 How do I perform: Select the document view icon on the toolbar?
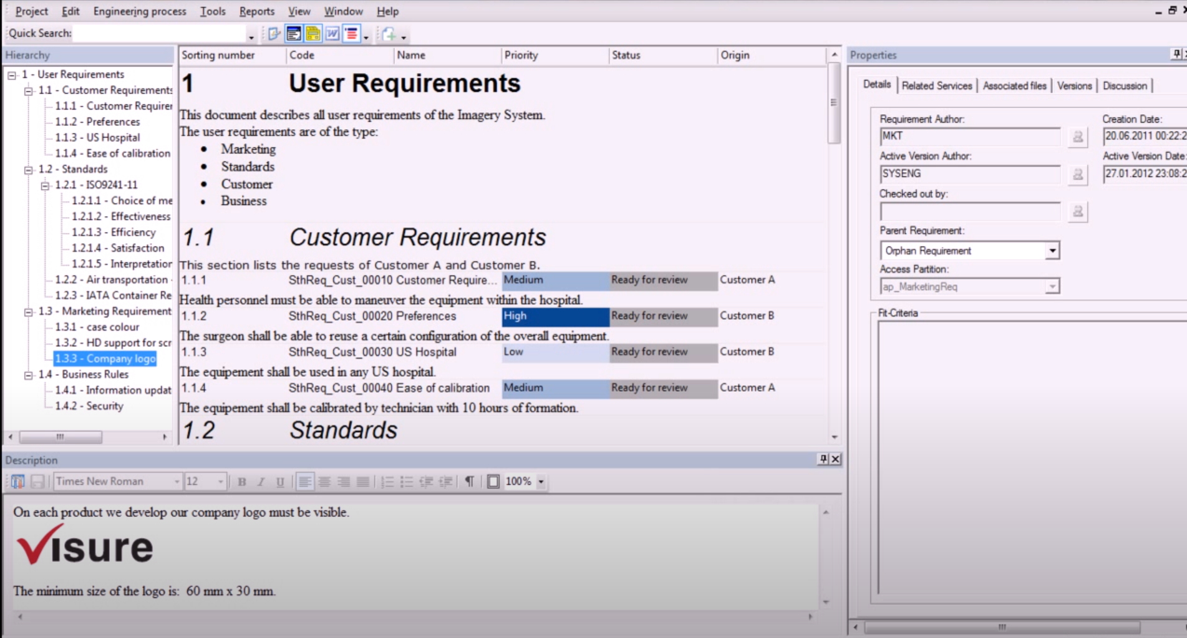coord(293,33)
